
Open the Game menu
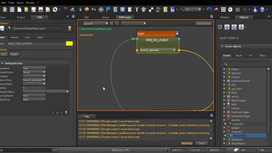coord(20,3)
